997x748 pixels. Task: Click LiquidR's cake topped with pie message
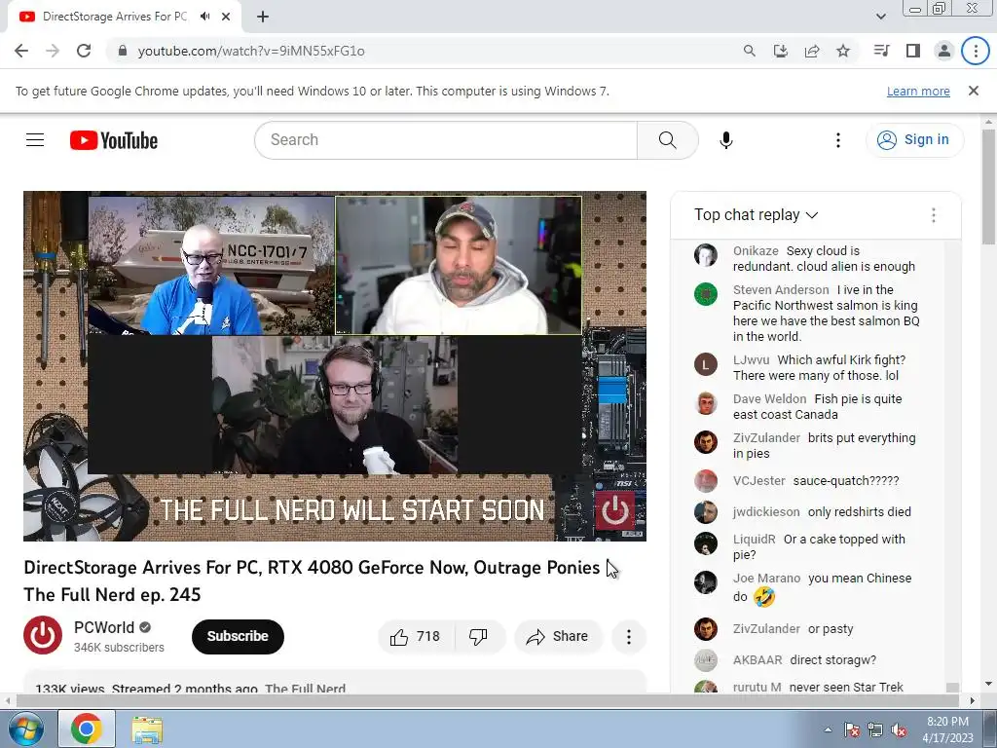[x=819, y=546]
